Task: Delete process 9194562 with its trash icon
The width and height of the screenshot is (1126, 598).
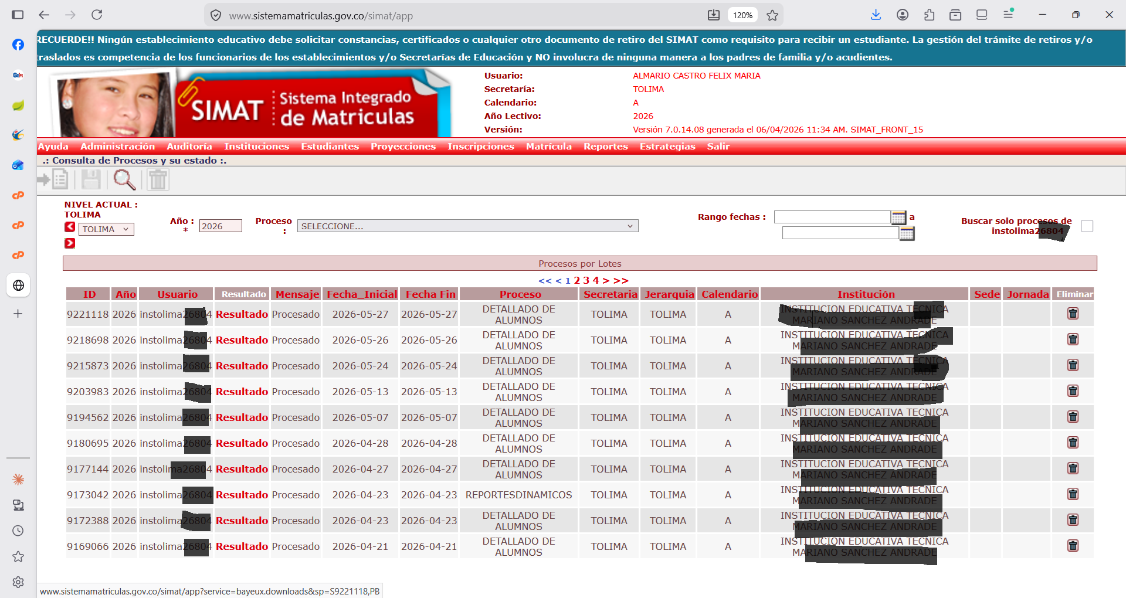Action: tap(1073, 417)
